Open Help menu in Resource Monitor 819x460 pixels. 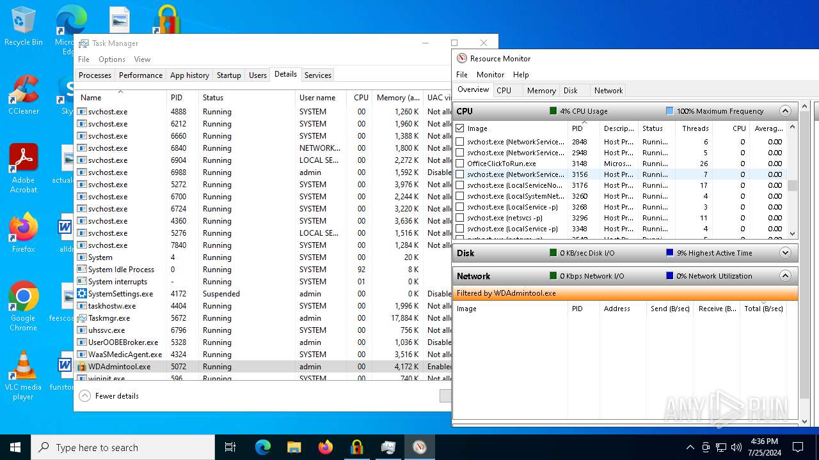[x=521, y=75]
